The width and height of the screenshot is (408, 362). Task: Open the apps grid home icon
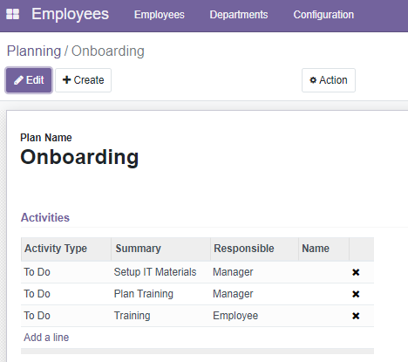(13, 14)
